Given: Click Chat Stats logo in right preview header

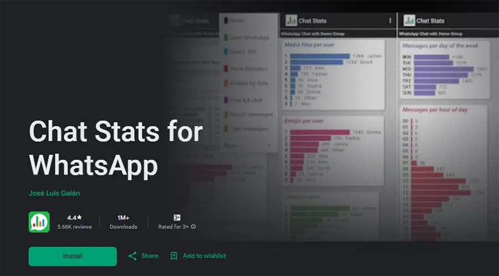Looking at the screenshot, I should click(x=409, y=21).
